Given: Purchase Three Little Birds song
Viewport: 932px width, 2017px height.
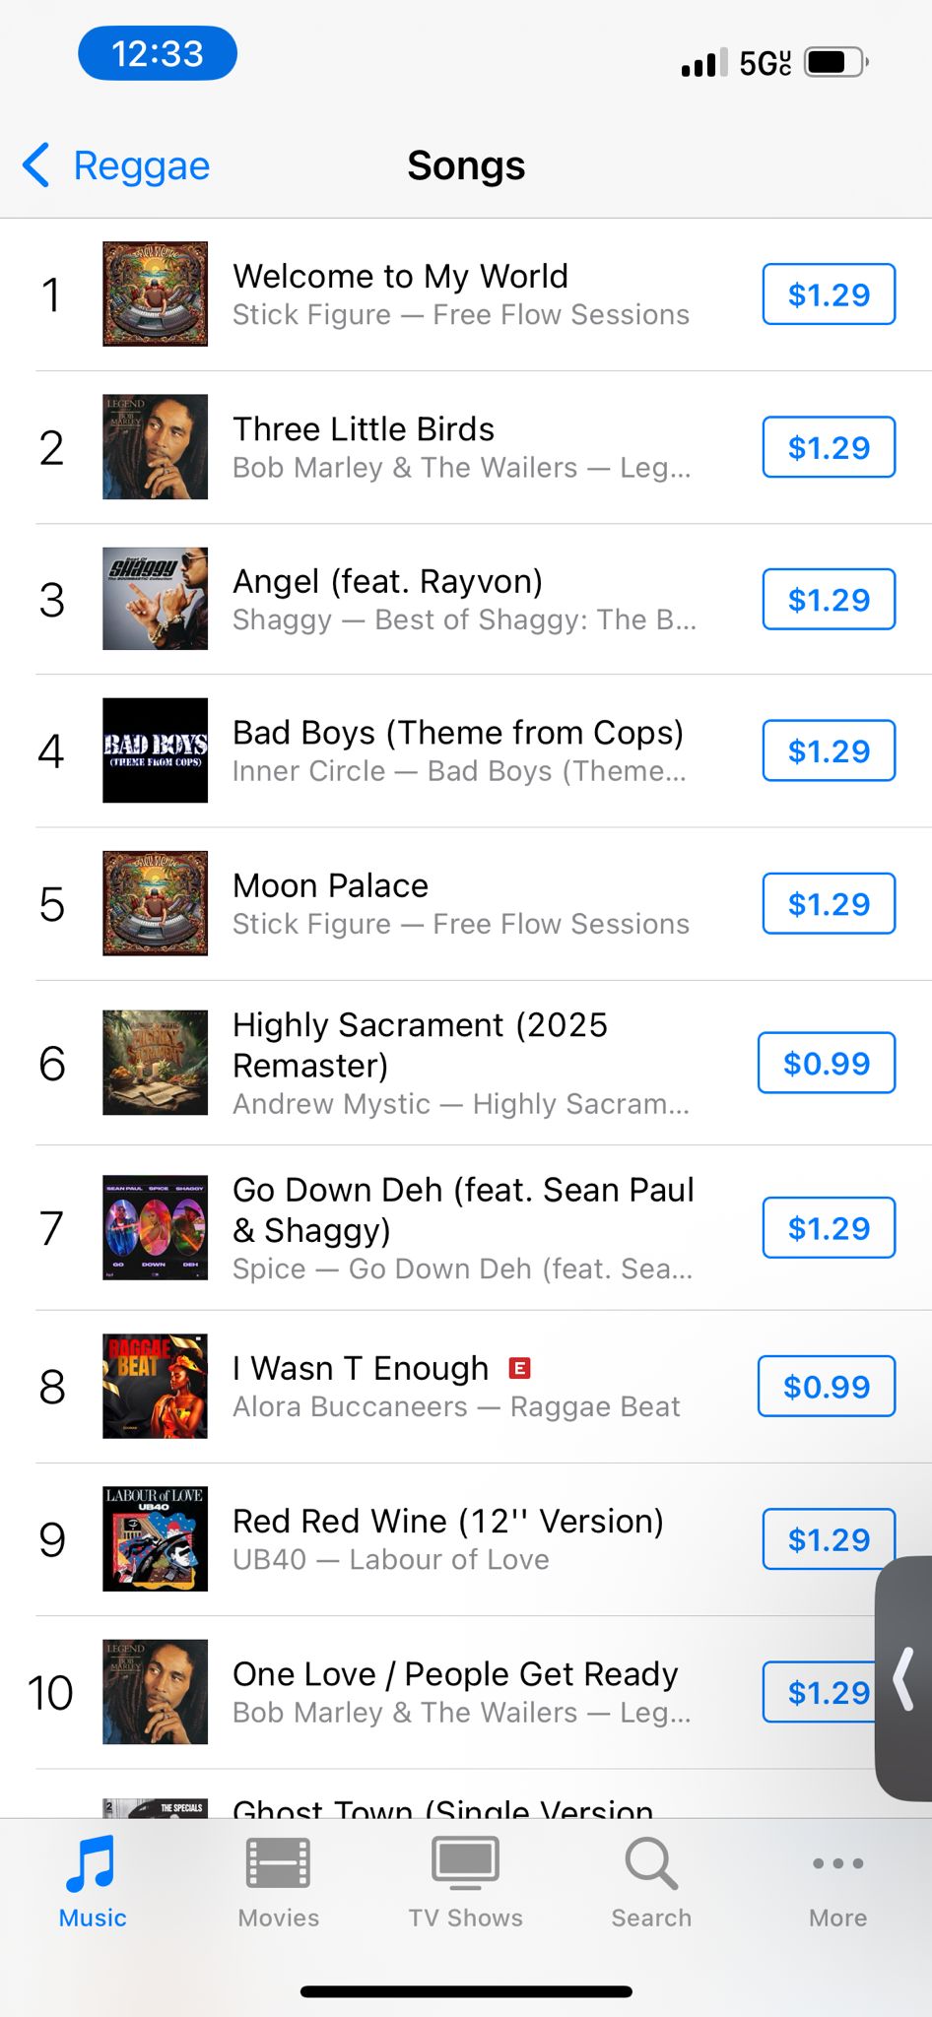Looking at the screenshot, I should (829, 447).
